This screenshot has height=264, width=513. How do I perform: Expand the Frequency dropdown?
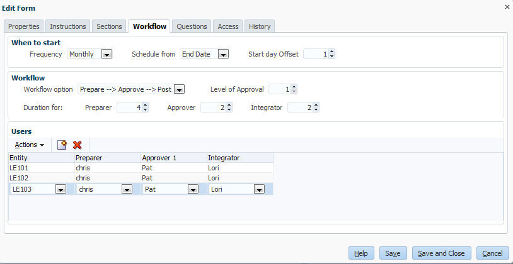point(107,55)
